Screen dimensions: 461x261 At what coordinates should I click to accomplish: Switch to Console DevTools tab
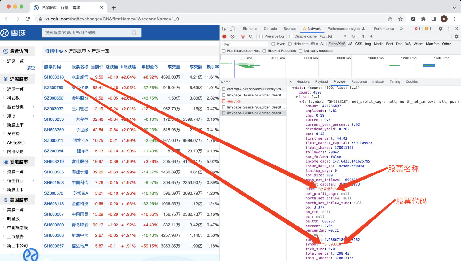(x=270, y=29)
